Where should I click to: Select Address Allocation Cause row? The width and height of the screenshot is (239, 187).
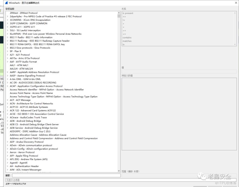click(38, 135)
